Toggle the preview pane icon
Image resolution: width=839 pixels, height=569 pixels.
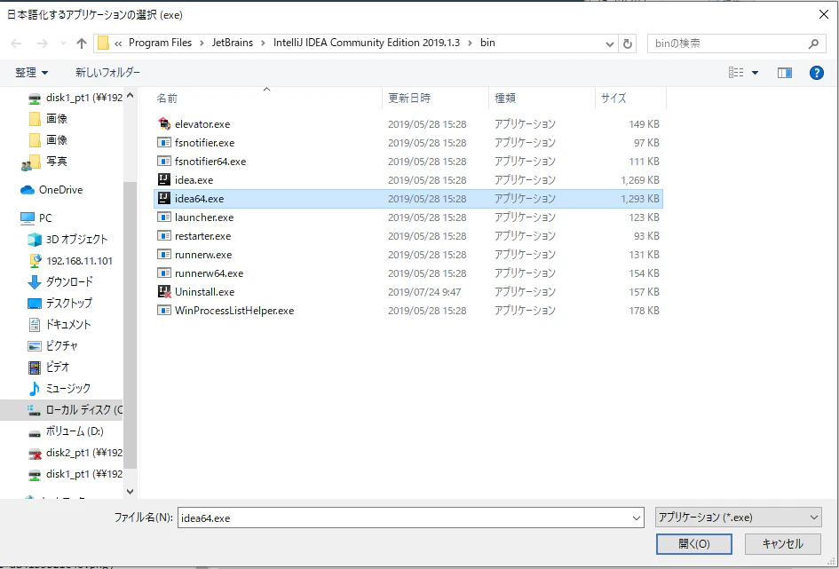click(785, 73)
